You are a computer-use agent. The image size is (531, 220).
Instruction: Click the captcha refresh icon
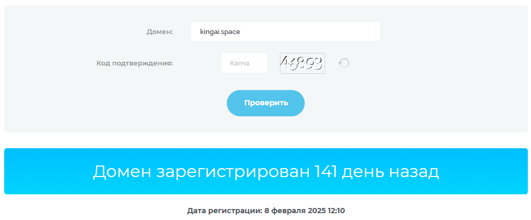pyautogui.click(x=344, y=63)
